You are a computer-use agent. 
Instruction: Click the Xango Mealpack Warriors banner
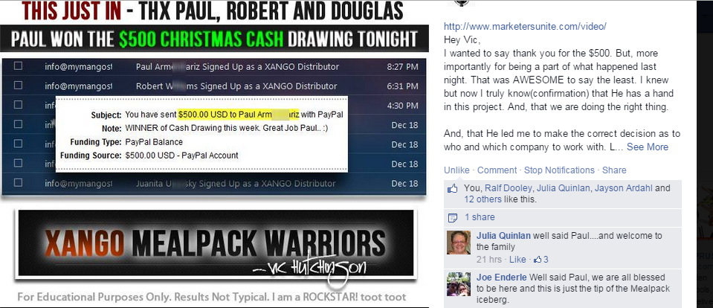click(216, 243)
